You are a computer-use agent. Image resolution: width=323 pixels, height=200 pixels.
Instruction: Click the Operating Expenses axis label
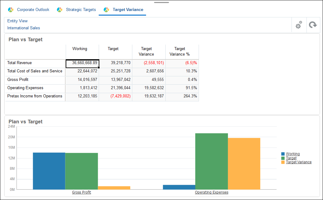coord(211,192)
